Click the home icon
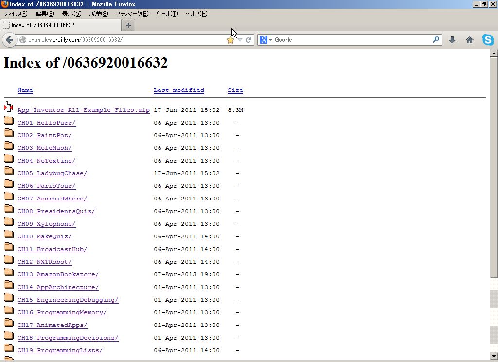Viewport: 498px width, 362px height. click(469, 40)
